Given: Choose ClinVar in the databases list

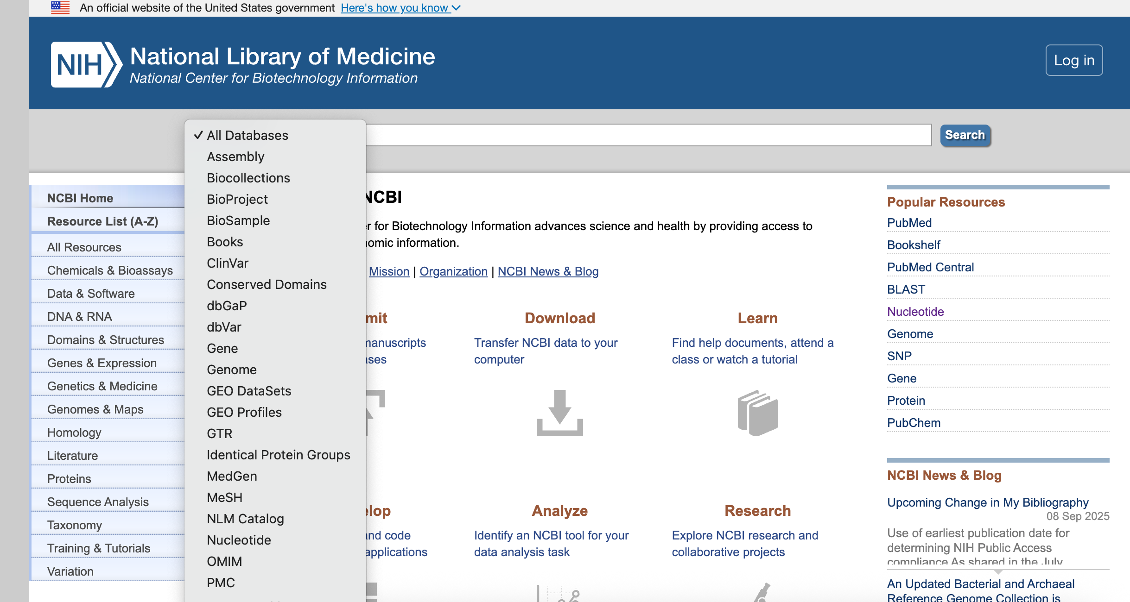Looking at the screenshot, I should click(228, 263).
